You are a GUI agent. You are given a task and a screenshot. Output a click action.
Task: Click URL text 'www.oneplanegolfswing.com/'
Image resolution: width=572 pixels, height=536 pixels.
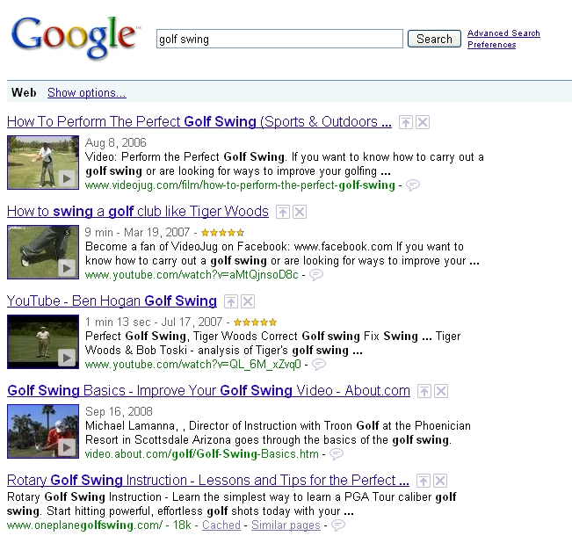(x=85, y=525)
